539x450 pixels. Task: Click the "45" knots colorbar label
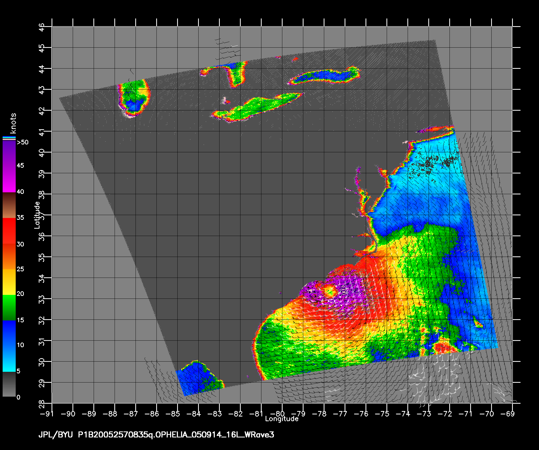(x=20, y=166)
